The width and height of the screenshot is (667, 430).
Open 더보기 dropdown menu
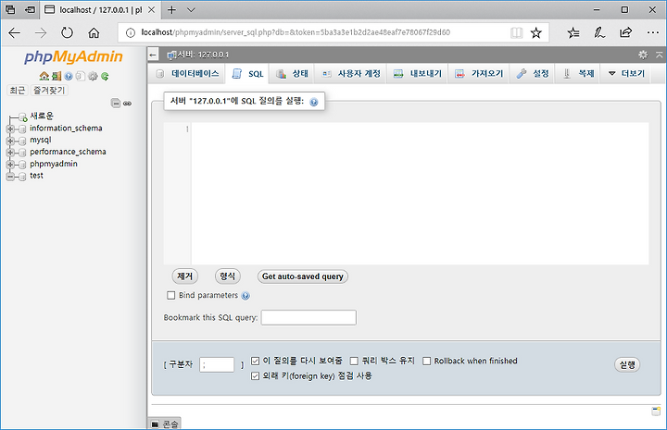tap(626, 73)
